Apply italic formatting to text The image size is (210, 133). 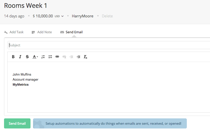[20, 57]
